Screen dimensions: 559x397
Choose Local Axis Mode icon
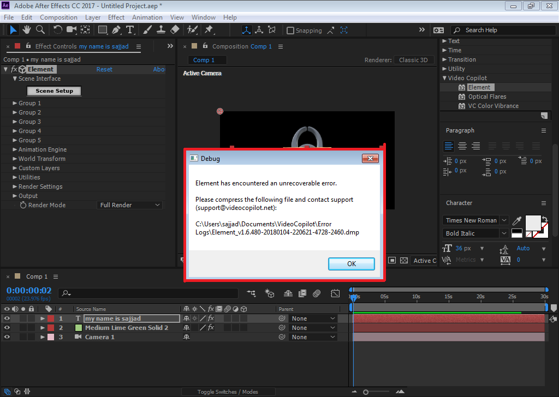pyautogui.click(x=246, y=30)
